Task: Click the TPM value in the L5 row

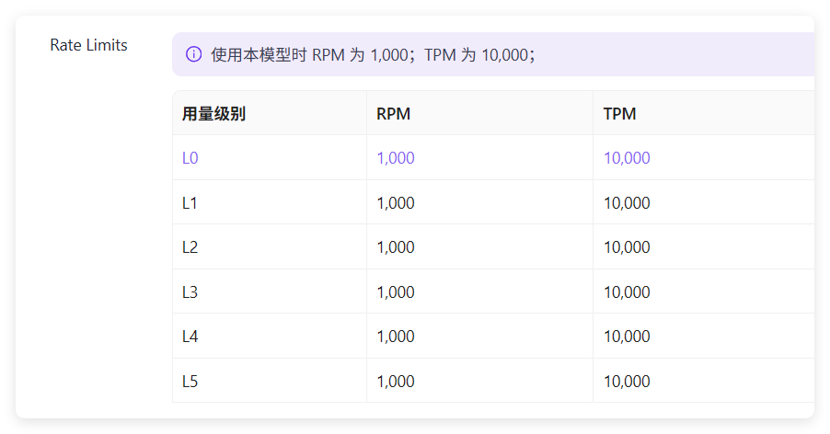Action: [627, 382]
